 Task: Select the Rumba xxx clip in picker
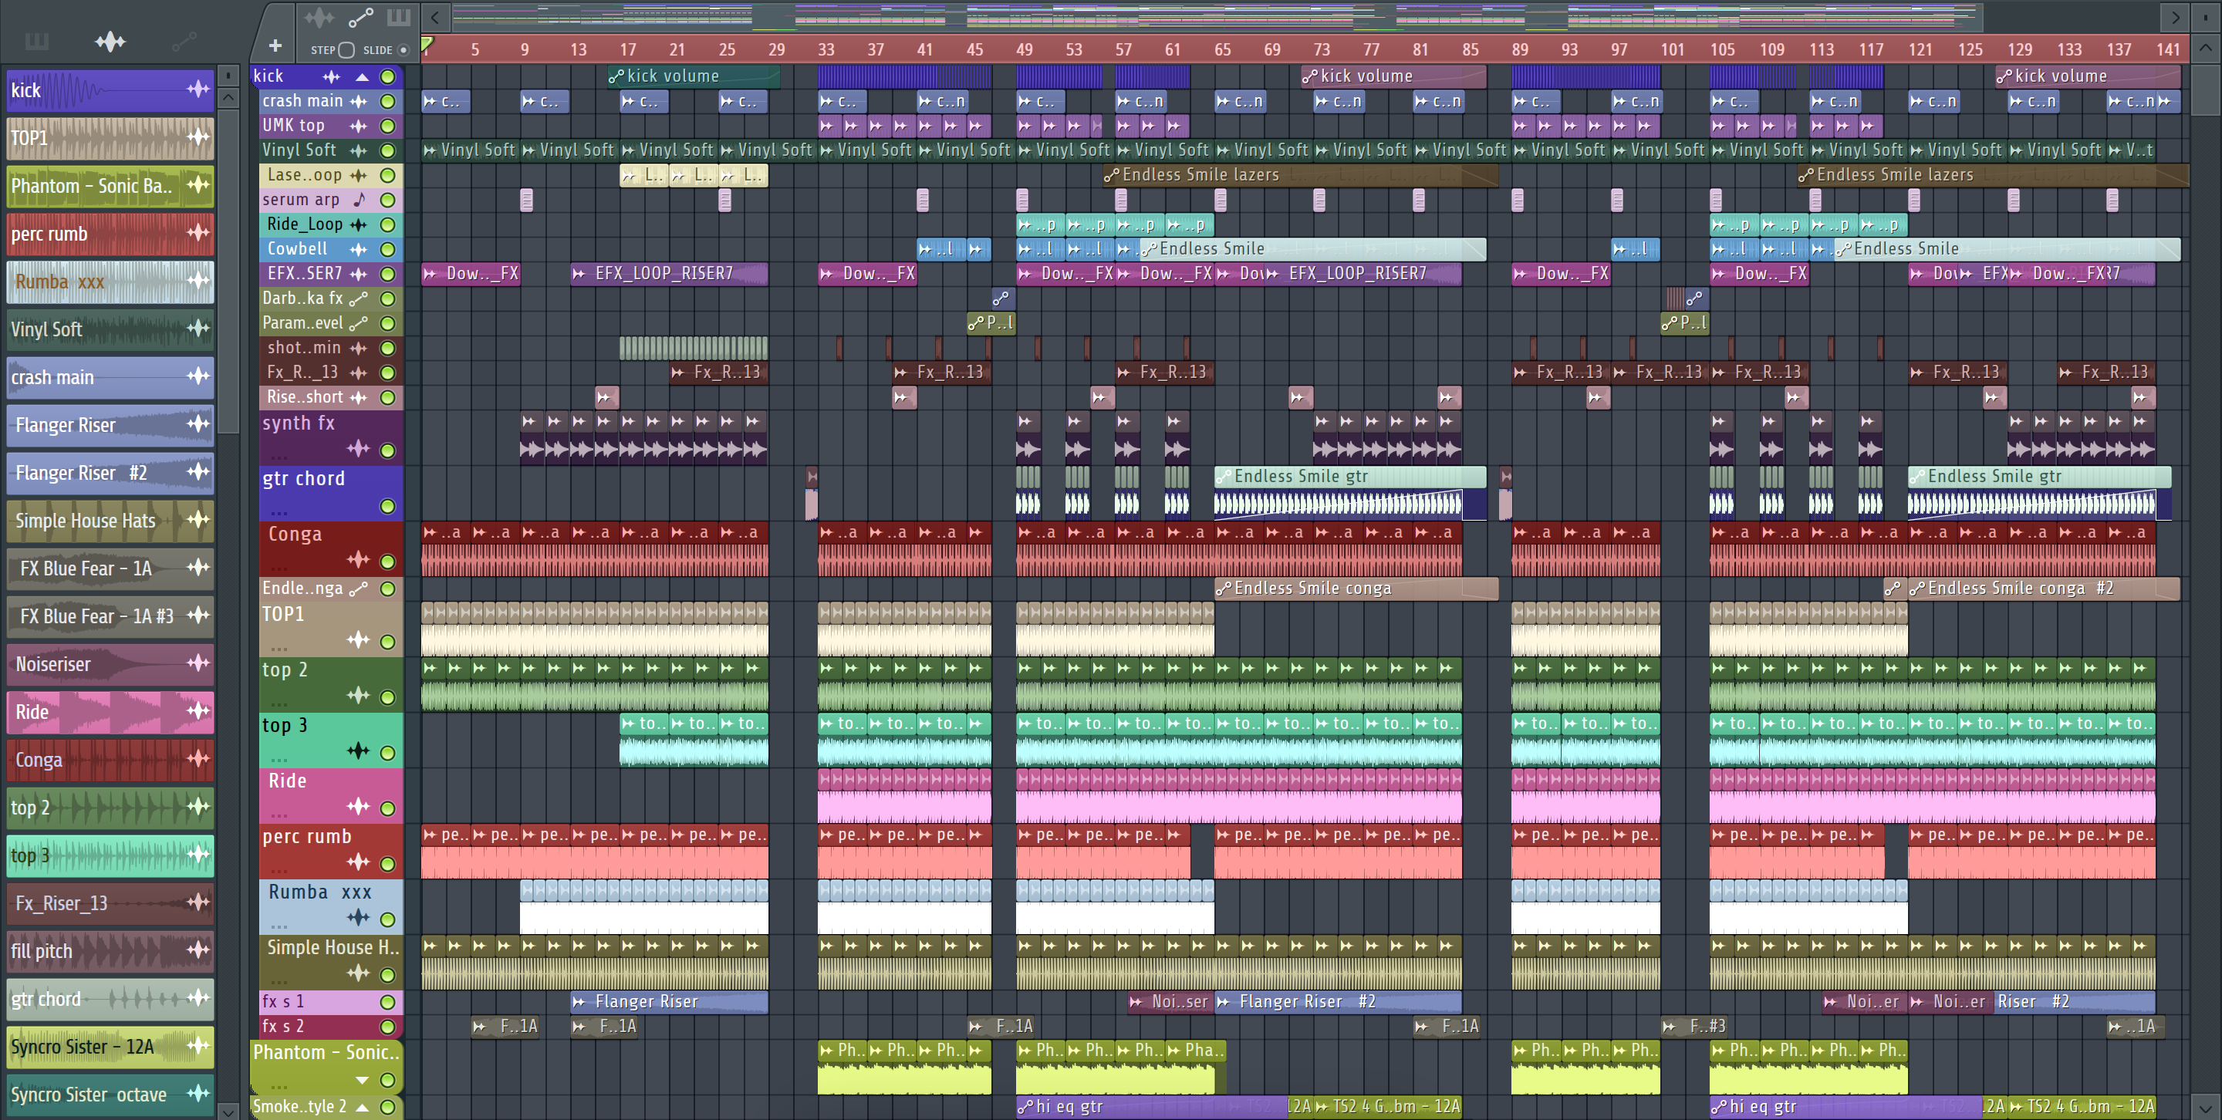click(x=110, y=282)
